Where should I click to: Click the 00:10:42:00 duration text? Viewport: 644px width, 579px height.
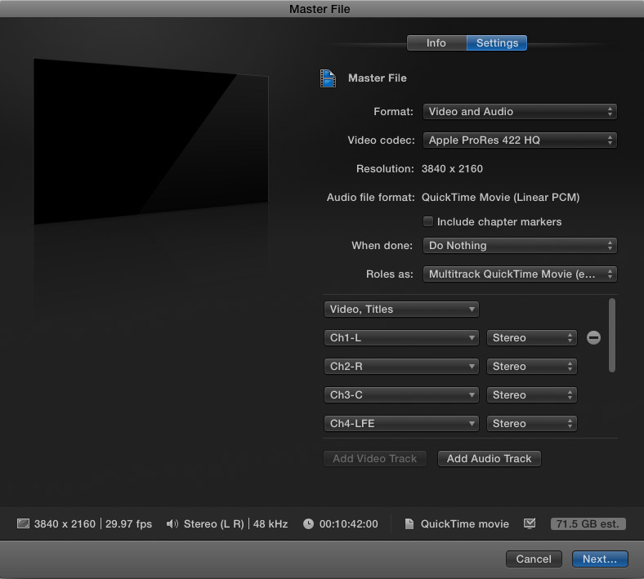(349, 524)
